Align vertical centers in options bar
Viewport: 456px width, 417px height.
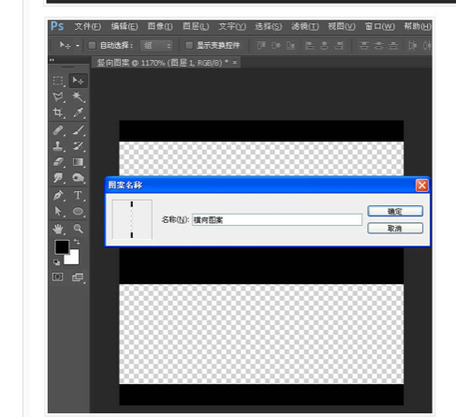tap(276, 46)
